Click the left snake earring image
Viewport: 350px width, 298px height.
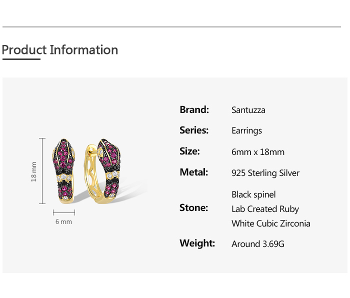tap(66, 171)
